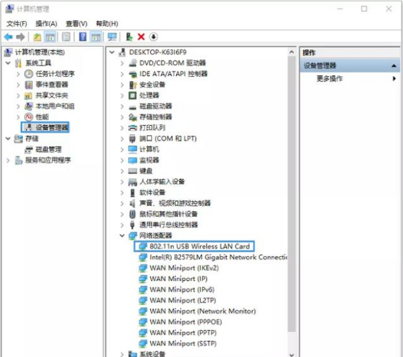Click the disable device down-arrow icon

click(154, 37)
